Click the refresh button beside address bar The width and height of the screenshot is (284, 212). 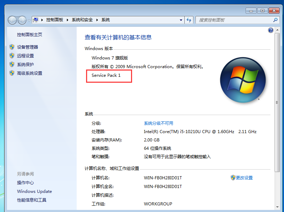click(189, 20)
